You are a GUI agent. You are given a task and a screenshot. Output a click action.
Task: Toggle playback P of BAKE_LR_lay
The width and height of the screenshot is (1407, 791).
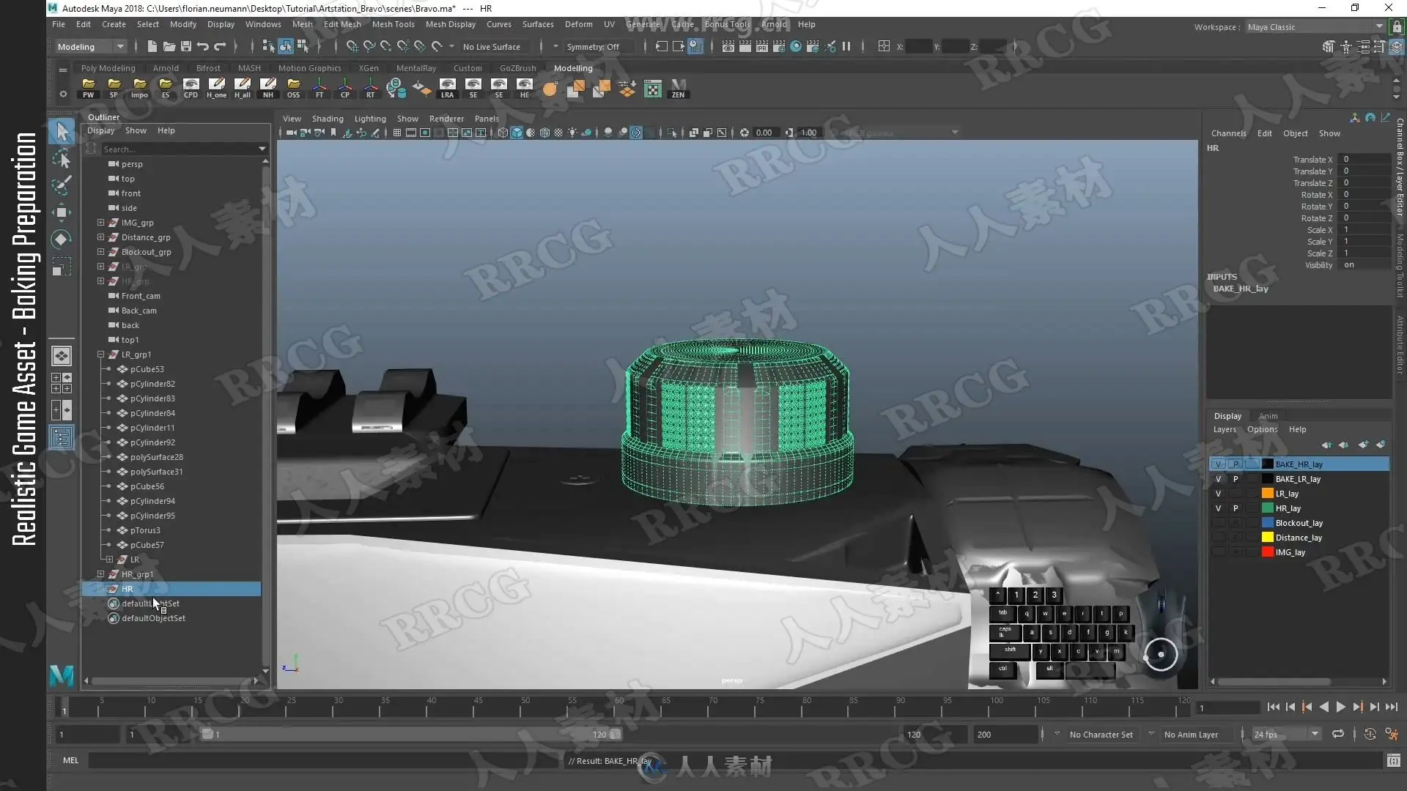coord(1236,479)
